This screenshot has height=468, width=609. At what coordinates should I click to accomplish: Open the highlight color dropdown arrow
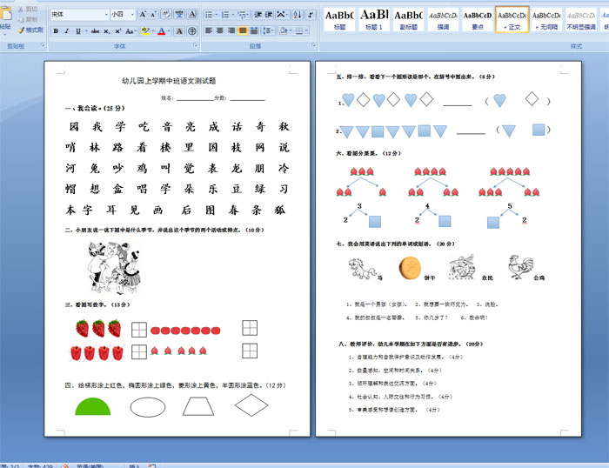coord(153,31)
